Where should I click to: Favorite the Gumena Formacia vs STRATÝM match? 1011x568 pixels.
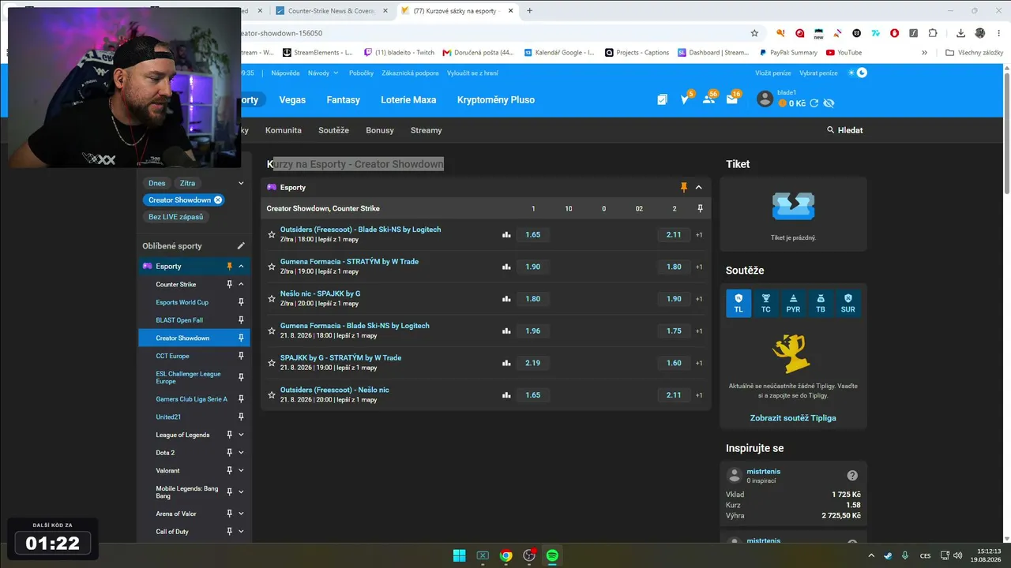[x=272, y=267]
